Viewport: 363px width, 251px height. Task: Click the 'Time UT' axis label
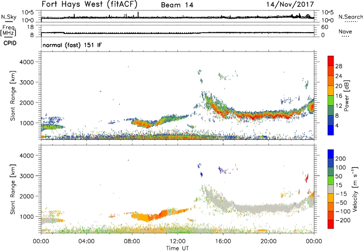click(177, 248)
